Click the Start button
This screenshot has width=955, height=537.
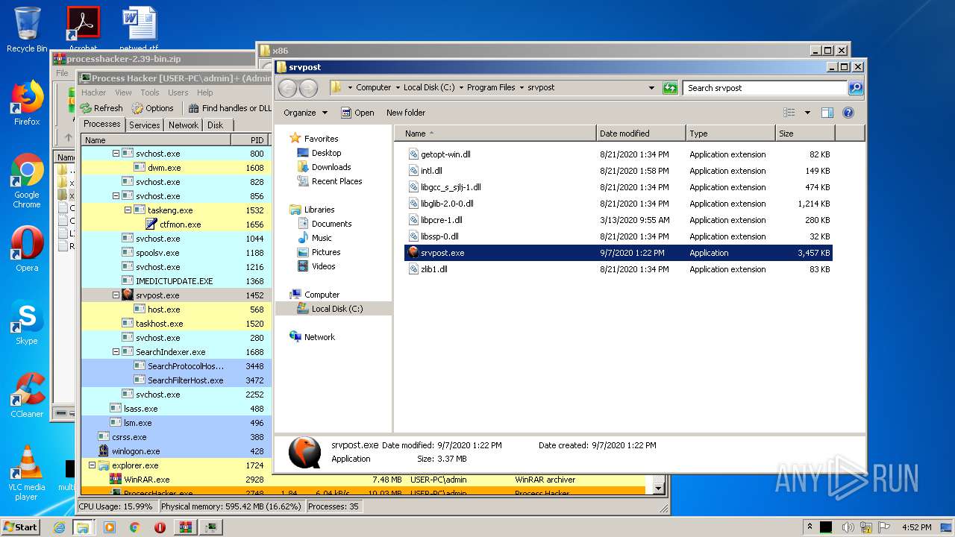[21, 527]
